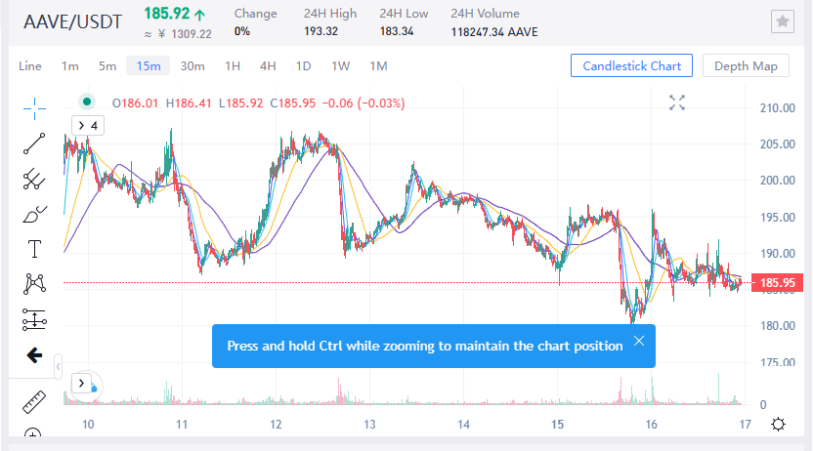Collapse the drawing toolbar side handle
This screenshot has height=451, width=813.
point(58,367)
